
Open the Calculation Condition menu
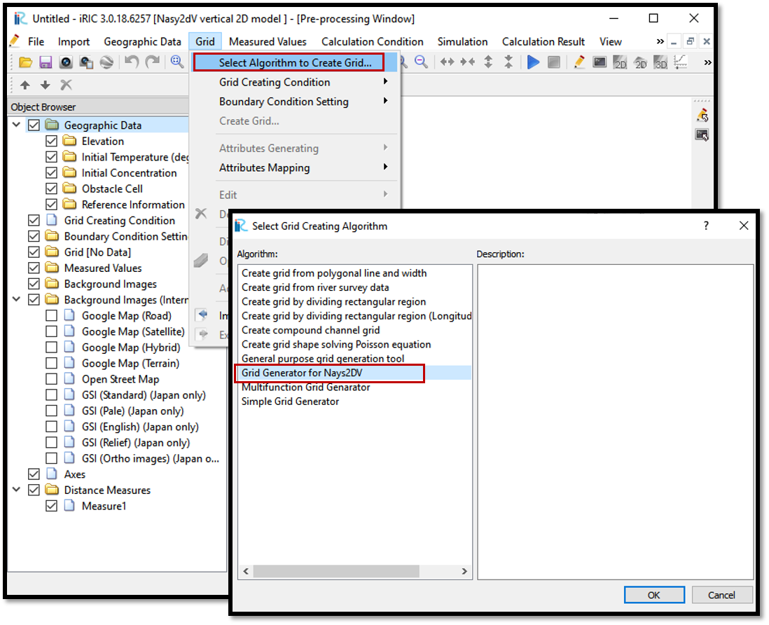point(372,42)
